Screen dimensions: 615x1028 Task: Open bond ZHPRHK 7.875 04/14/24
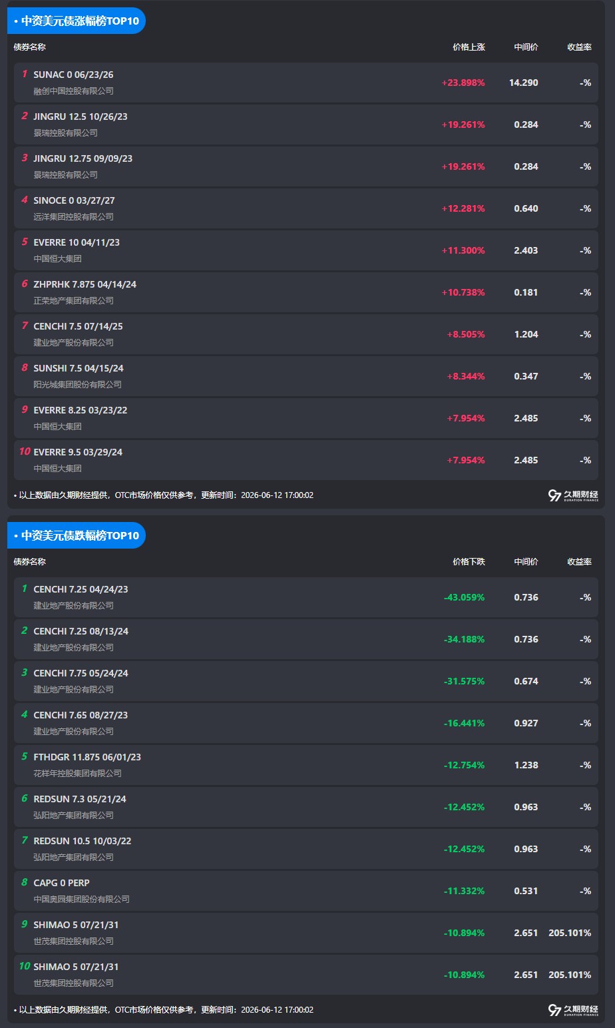click(x=85, y=284)
